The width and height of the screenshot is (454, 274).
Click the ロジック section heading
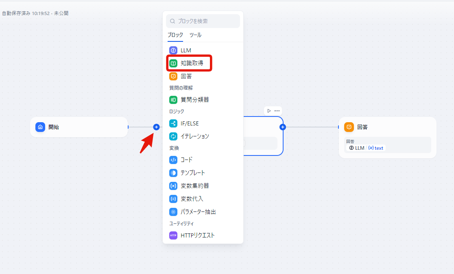tap(177, 111)
